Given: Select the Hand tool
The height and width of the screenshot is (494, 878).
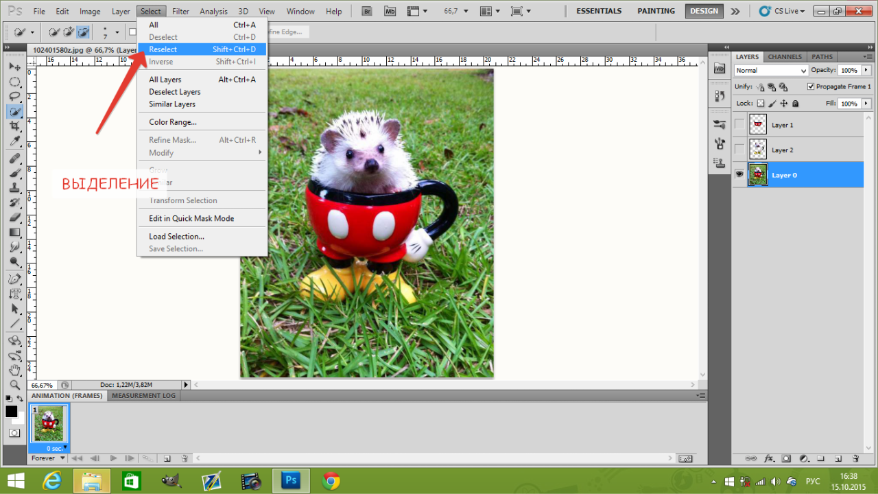Looking at the screenshot, I should (x=14, y=369).
